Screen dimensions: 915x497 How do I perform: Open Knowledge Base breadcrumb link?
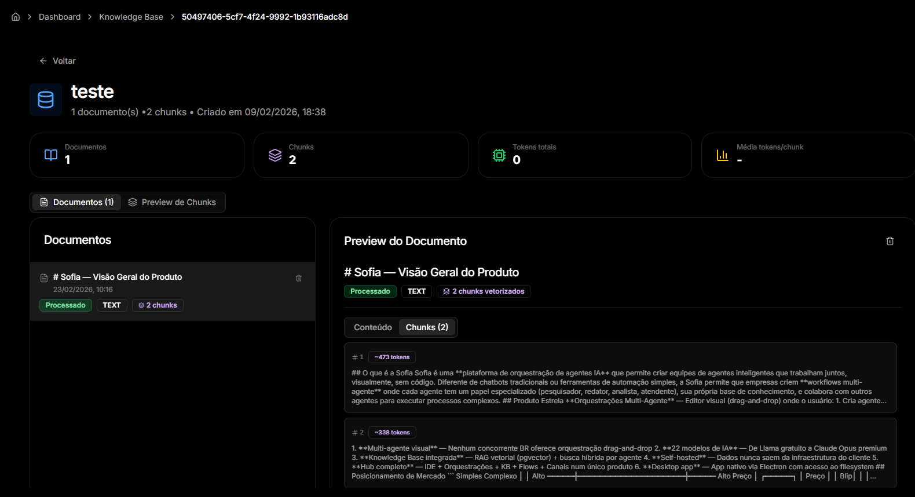pyautogui.click(x=131, y=17)
